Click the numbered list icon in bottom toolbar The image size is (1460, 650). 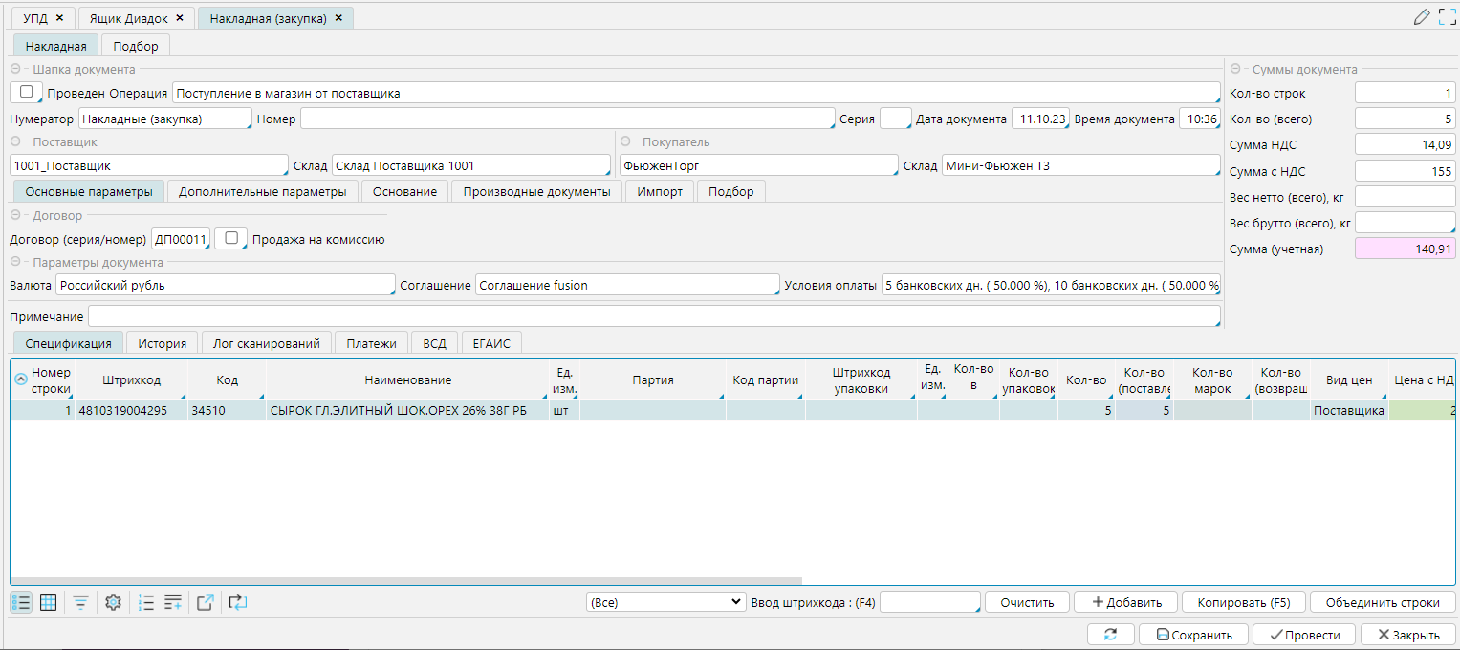click(146, 602)
